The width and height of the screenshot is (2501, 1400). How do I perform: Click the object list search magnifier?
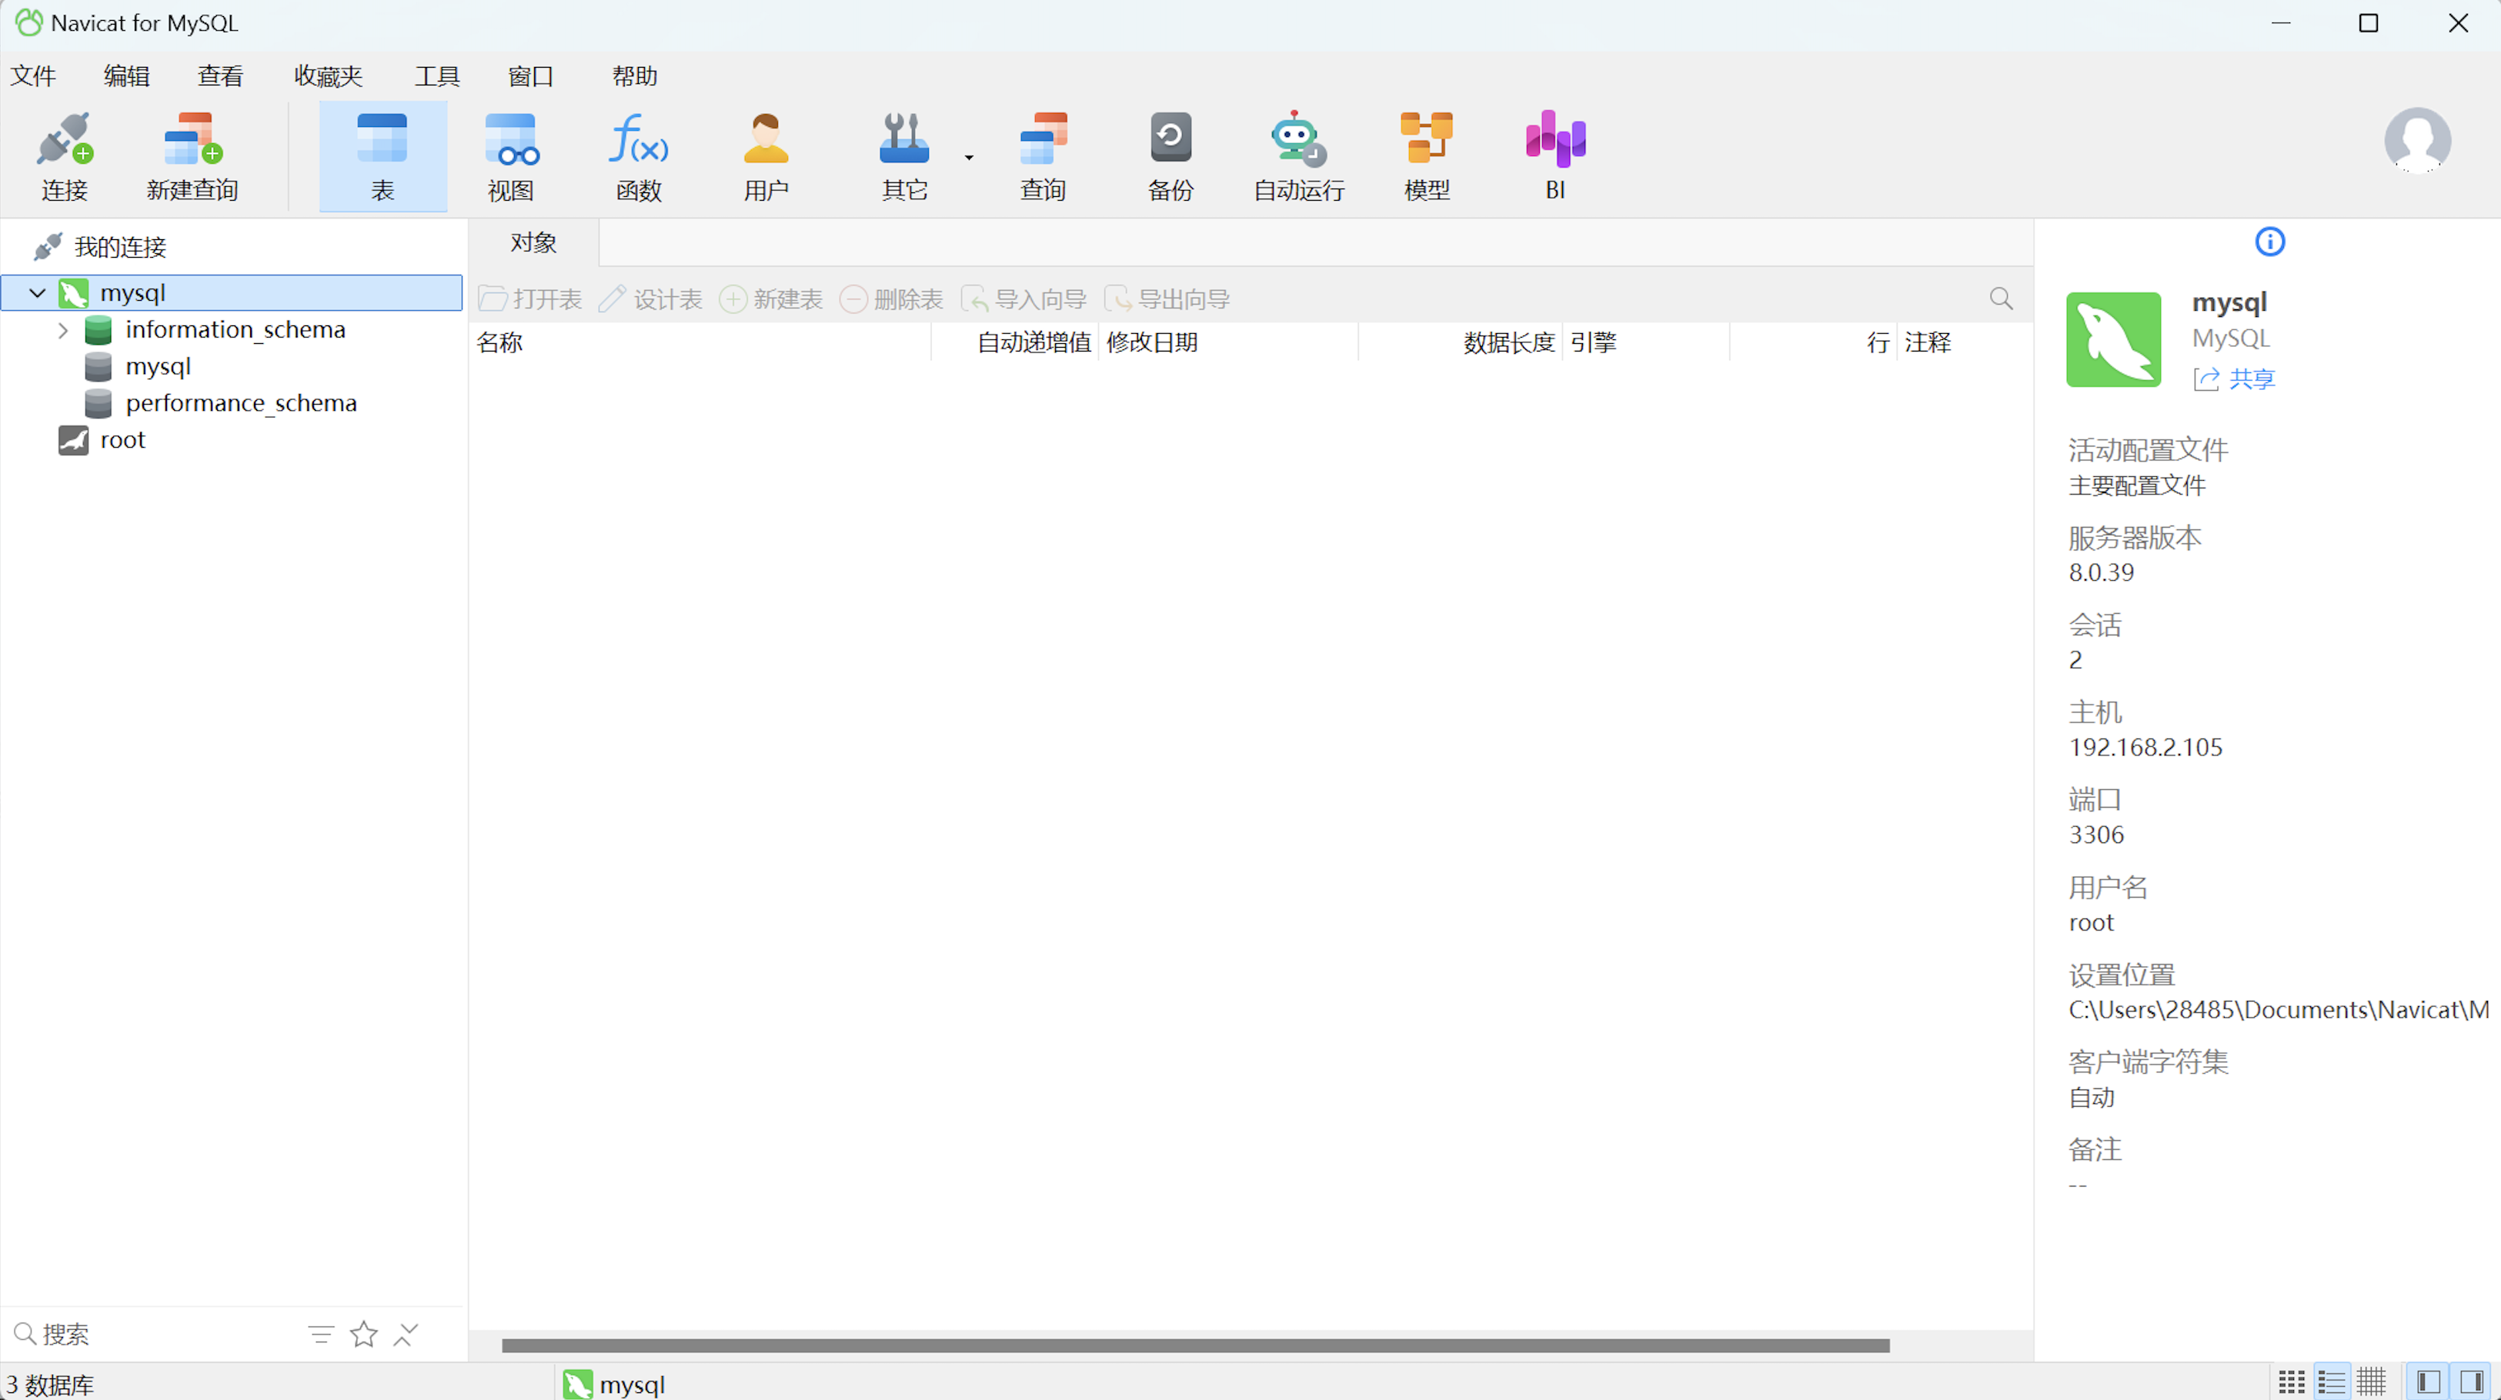pyautogui.click(x=2001, y=298)
